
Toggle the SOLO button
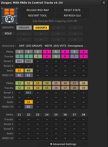coord(8,33)
